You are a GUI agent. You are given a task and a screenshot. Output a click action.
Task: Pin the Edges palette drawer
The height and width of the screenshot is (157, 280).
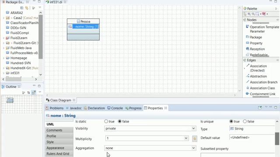pos(277,60)
